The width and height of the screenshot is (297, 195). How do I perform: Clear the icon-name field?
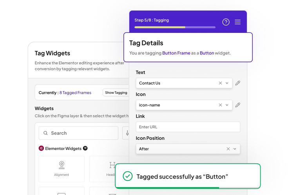(x=220, y=105)
